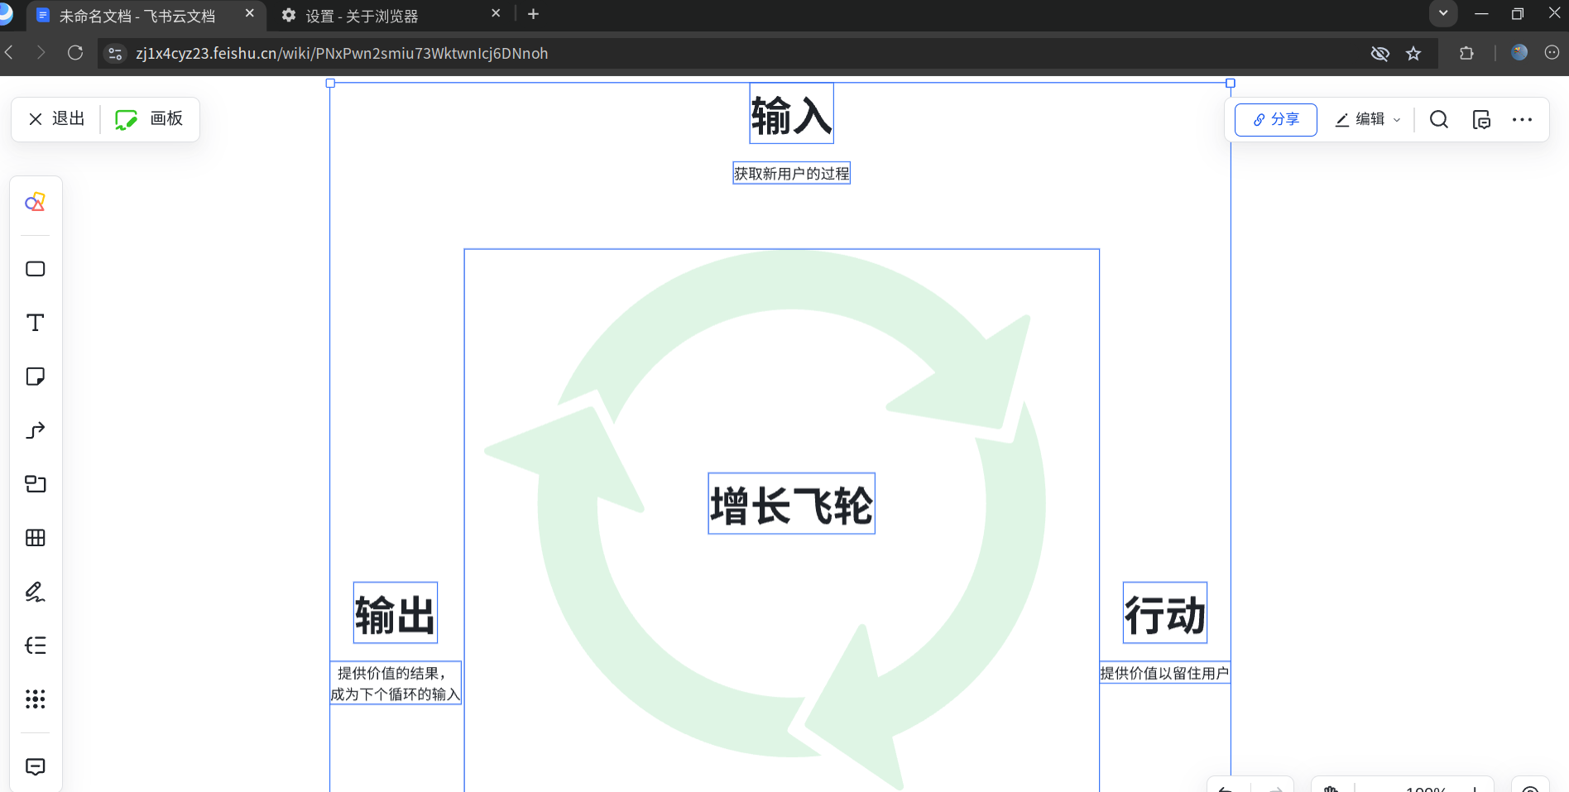
Task: Click the address bar URL
Action: 342,54
